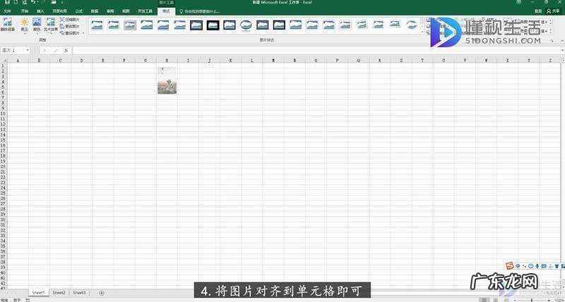
Task: Switch to the Sheet3 tab
Action: (79, 293)
